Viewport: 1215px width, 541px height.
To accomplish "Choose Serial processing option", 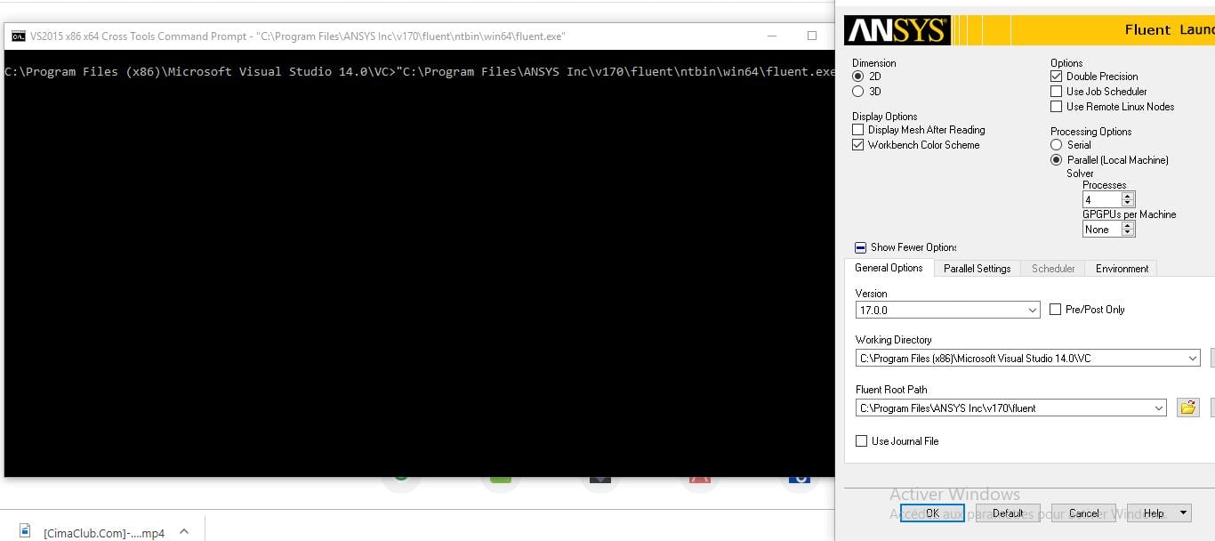I will click(x=1057, y=145).
